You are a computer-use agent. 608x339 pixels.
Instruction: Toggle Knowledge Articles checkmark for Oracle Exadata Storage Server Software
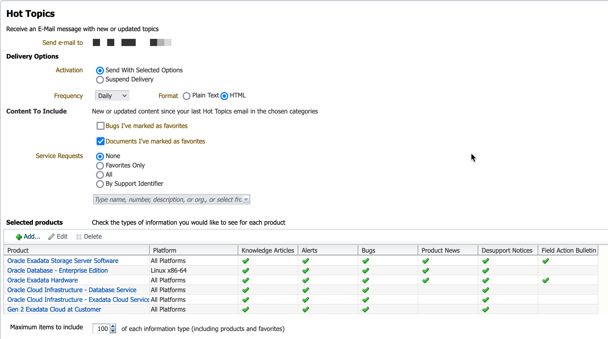(245, 260)
